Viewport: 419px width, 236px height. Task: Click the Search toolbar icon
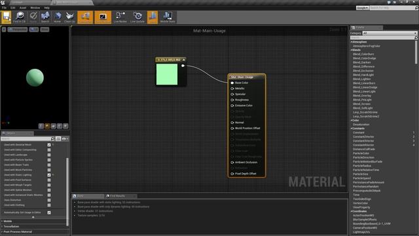click(45, 17)
